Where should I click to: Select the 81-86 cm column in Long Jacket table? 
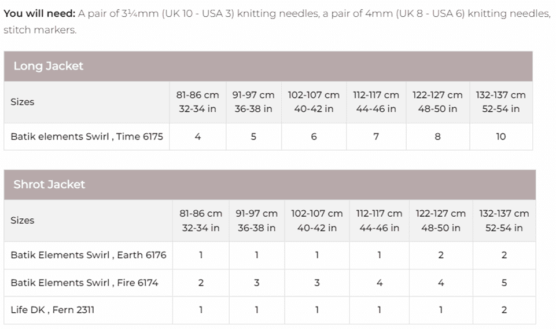point(198,102)
